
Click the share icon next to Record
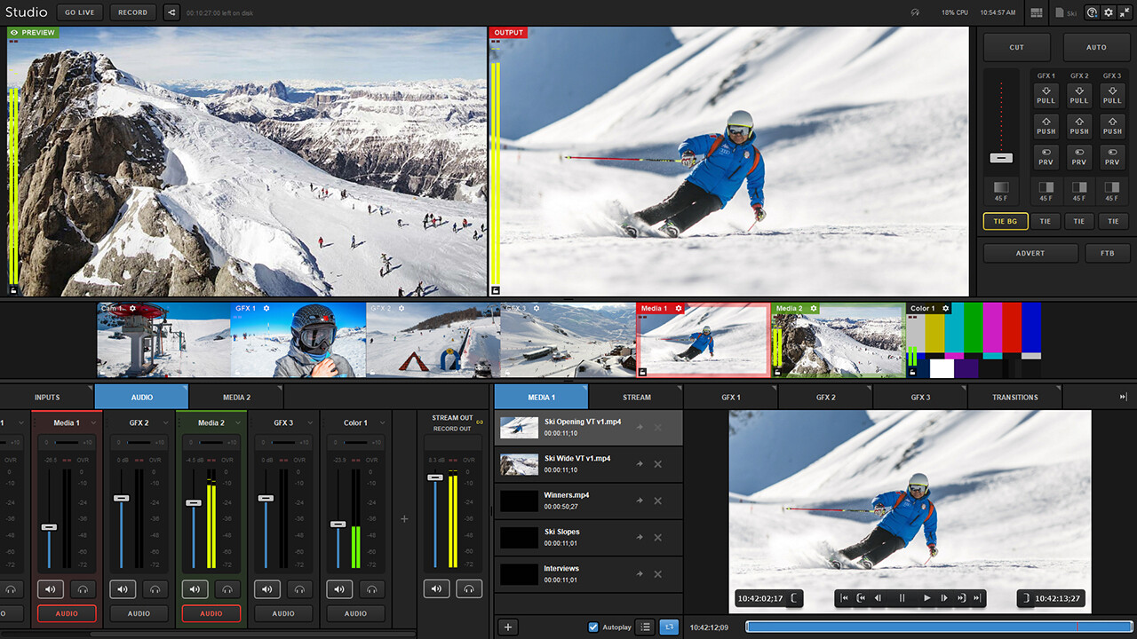click(x=171, y=12)
